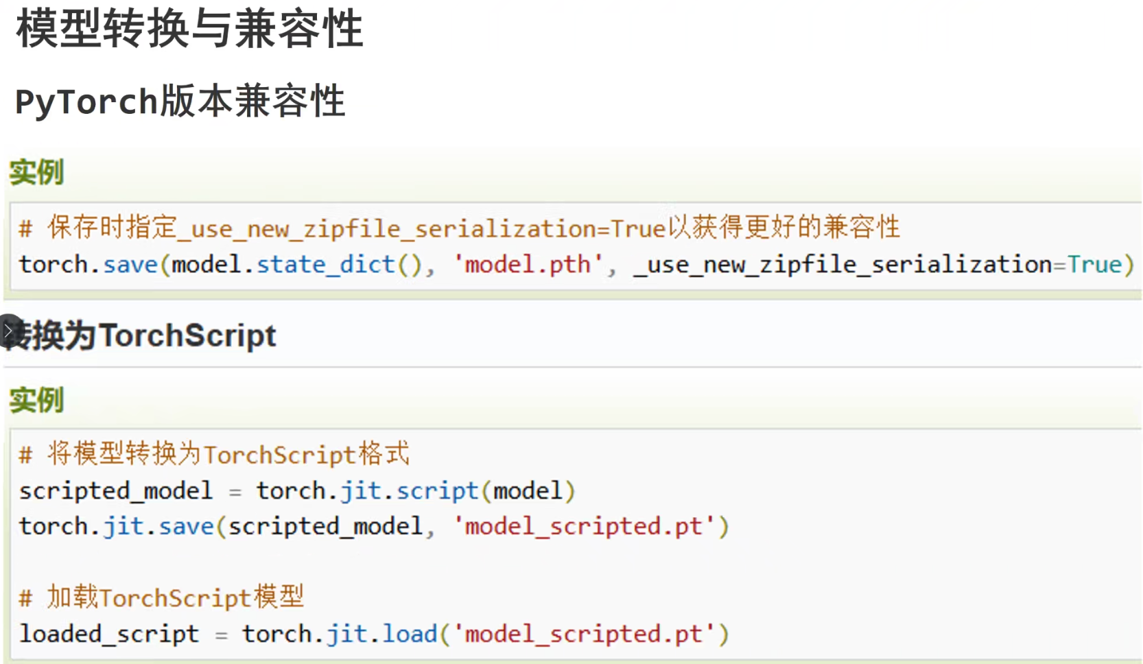Click the PyTorch版本兼容性 subheading
This screenshot has height=664, width=1143.
pos(180,102)
